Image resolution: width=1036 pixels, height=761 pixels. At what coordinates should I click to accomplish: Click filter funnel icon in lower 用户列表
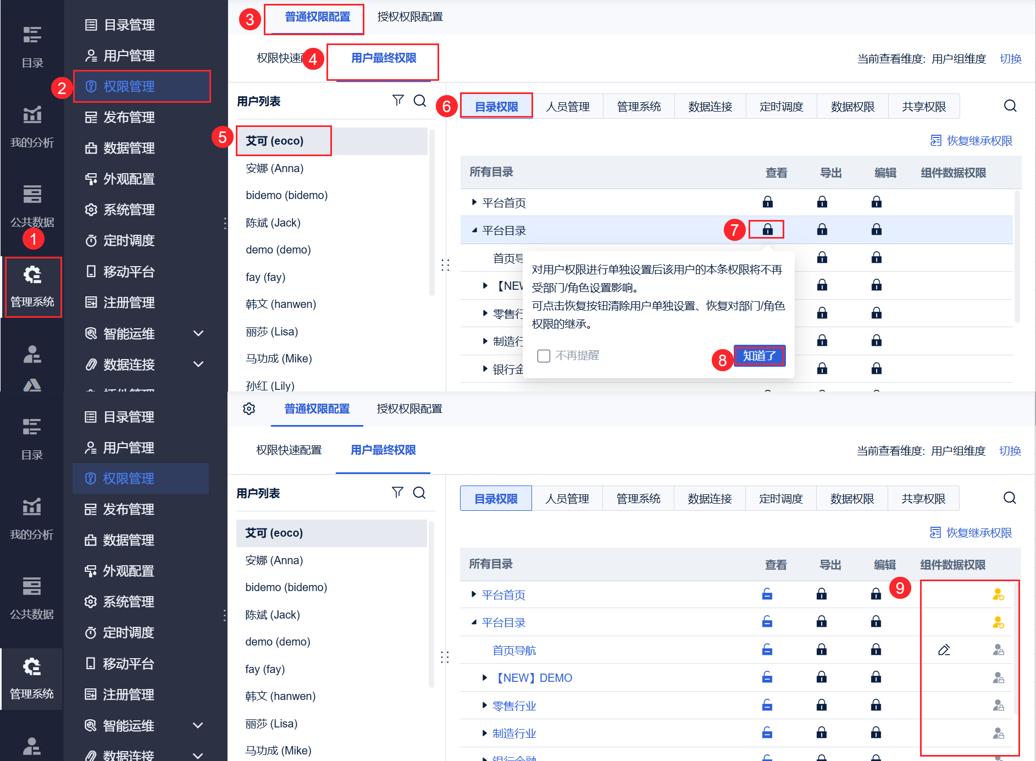pyautogui.click(x=397, y=492)
